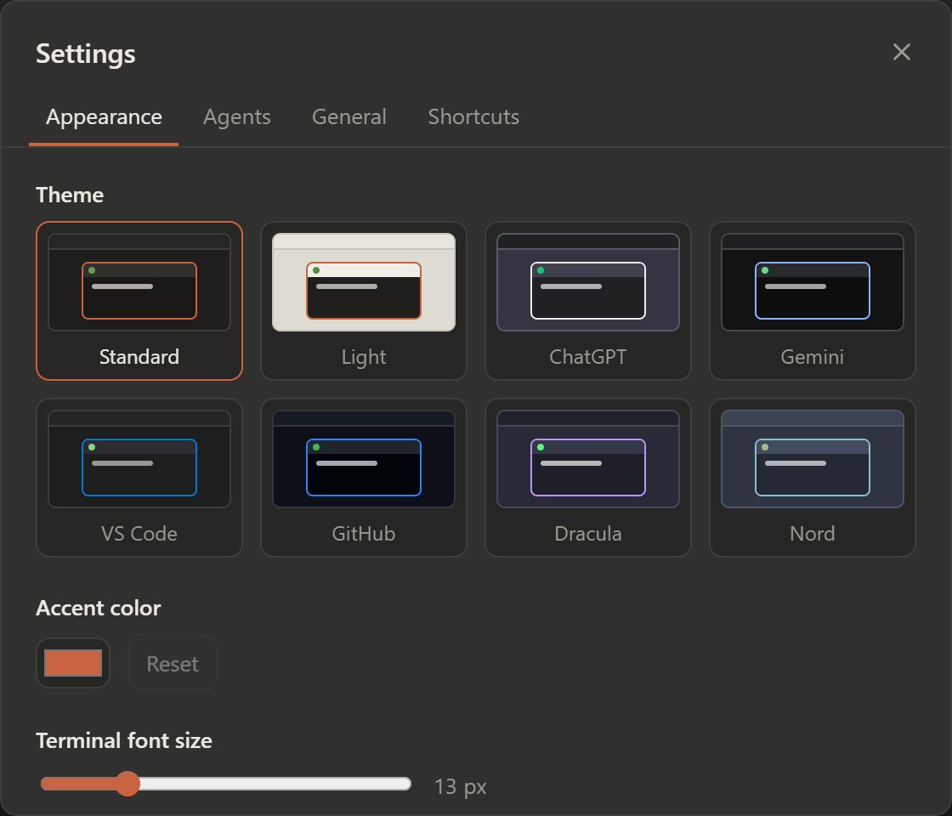Open the General tab
Viewport: 952px width, 816px height.
pos(349,117)
